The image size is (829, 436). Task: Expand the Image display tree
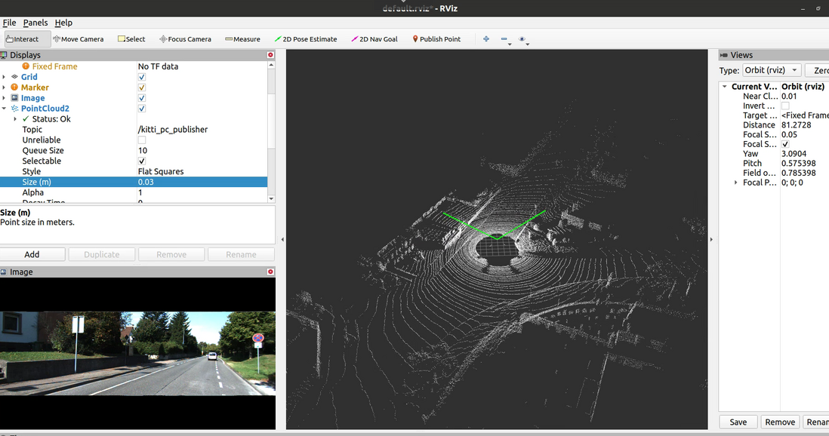pos(5,98)
